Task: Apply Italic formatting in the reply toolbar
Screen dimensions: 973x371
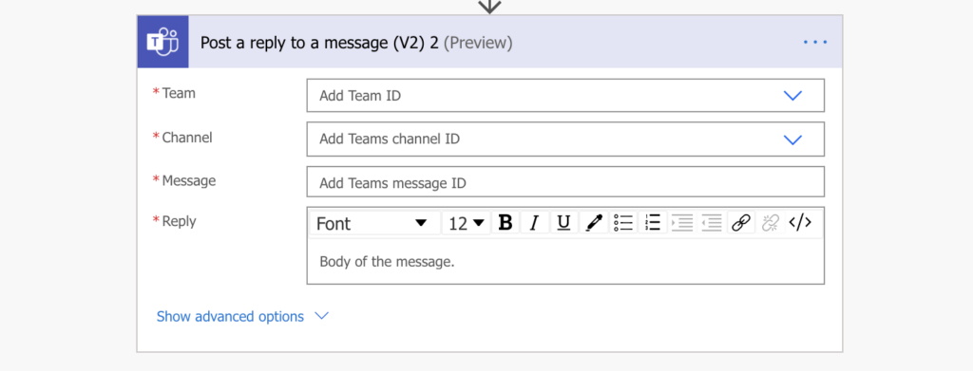Action: (x=534, y=222)
